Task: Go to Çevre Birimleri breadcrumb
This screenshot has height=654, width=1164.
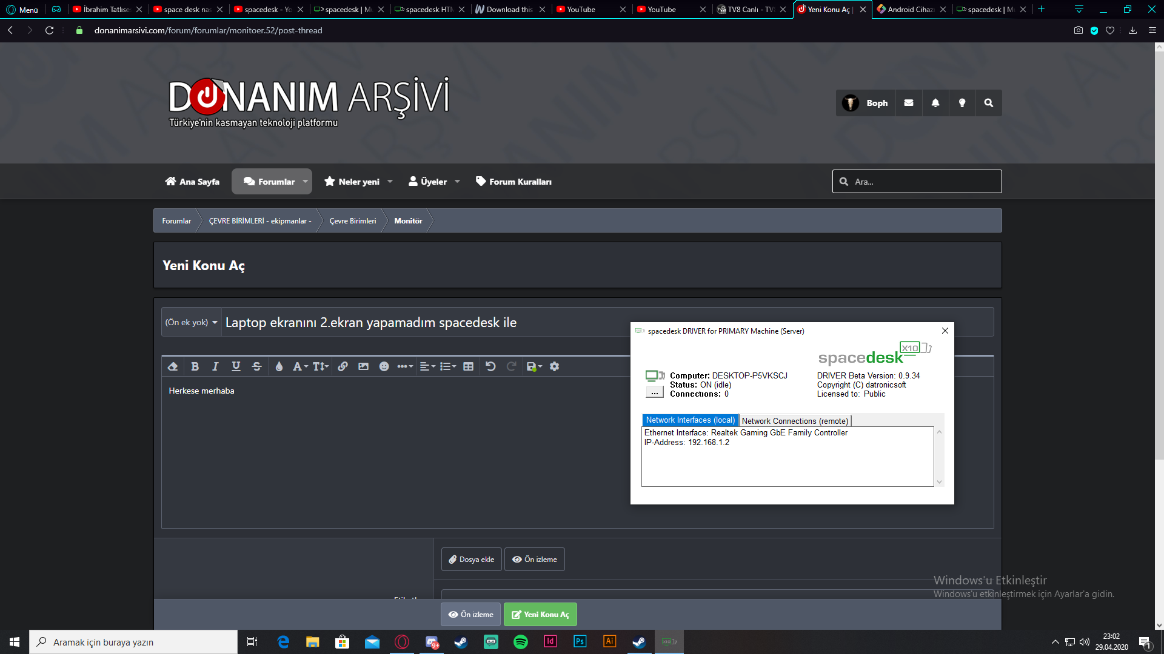Action: coord(353,221)
